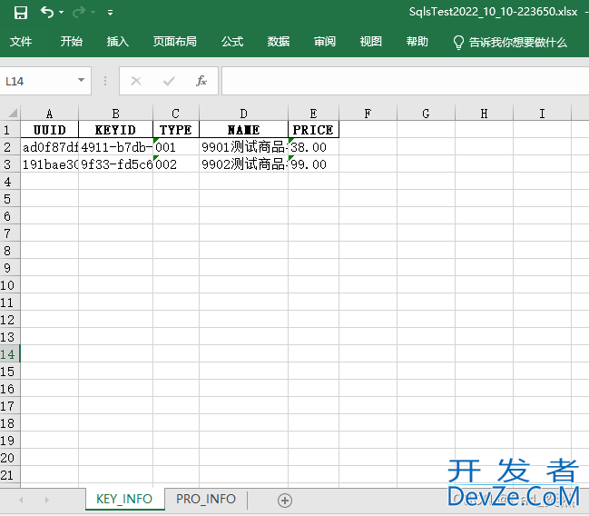Click the Undo arrow icon
This screenshot has width=589, height=516.
tap(47, 13)
